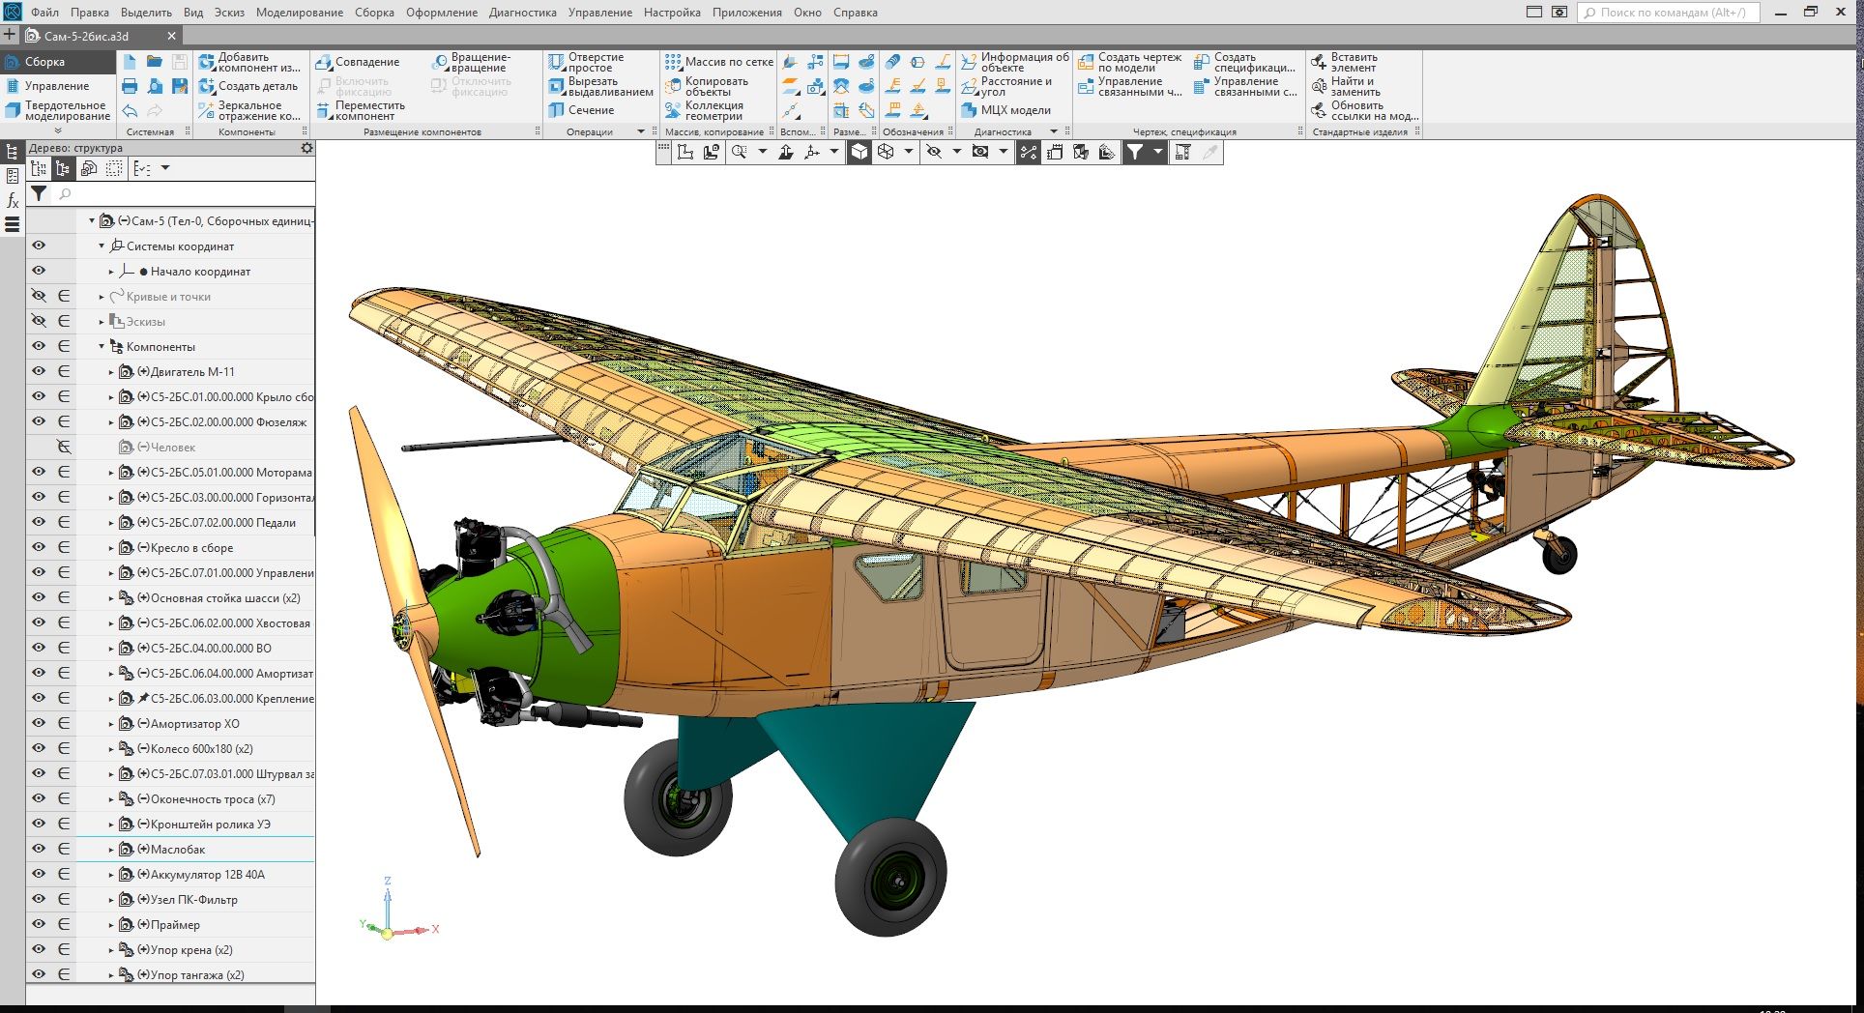
Task: Click the filter funnel in view toolbar
Action: pos(1135,152)
